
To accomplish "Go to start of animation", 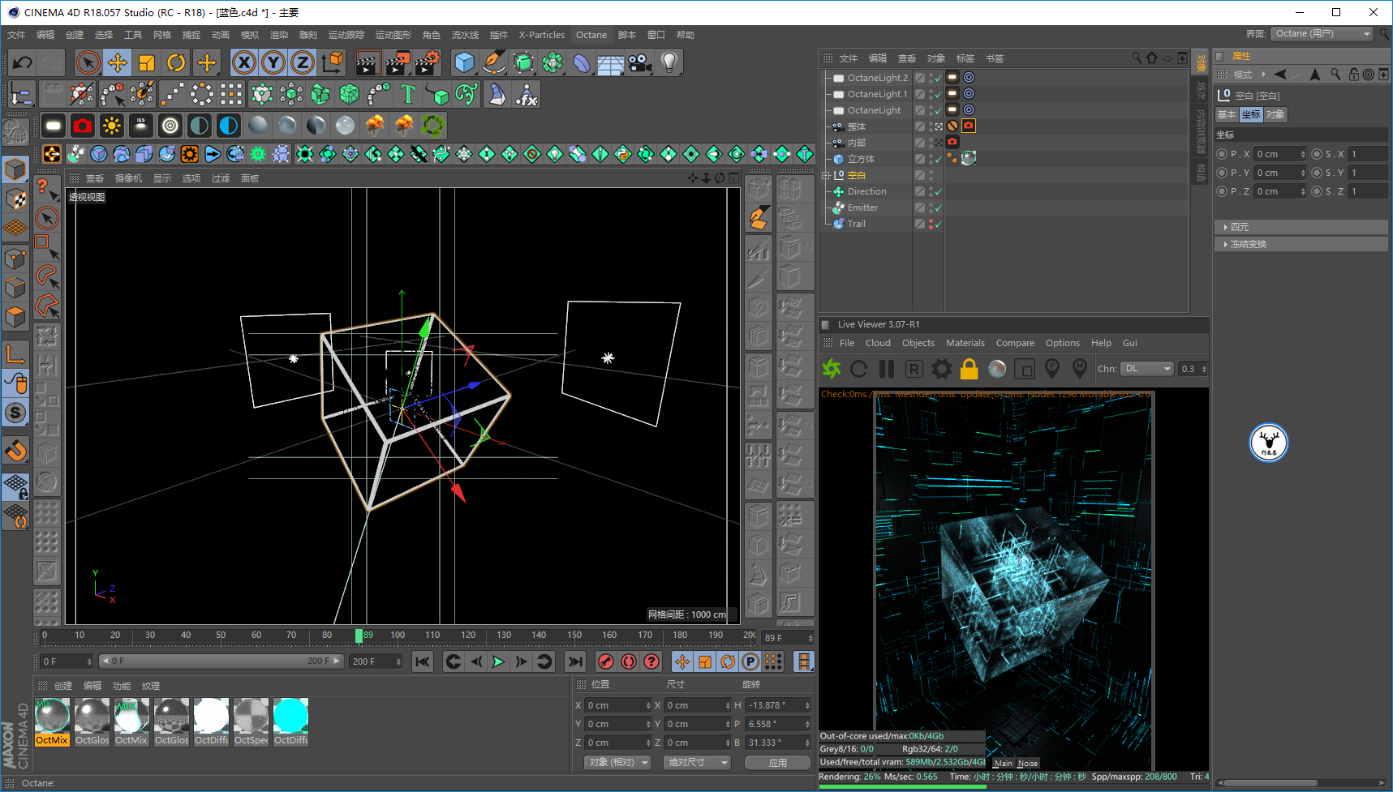I will (423, 661).
